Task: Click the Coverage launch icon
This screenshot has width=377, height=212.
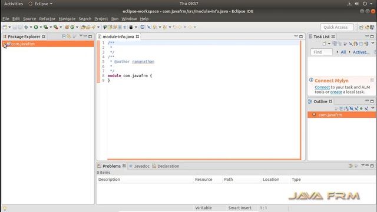Action: 46,27
